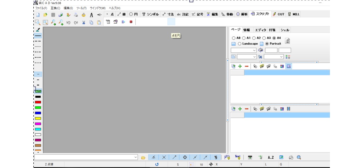Screen dimensions: 363x168
Task: Click the green plus icon in upper list panel
Action: tap(240, 66)
